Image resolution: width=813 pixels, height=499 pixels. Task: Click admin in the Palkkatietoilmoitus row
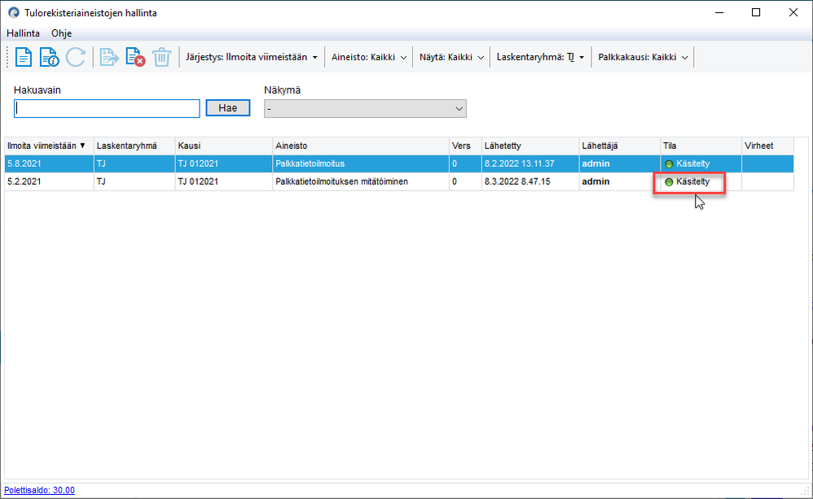[595, 164]
